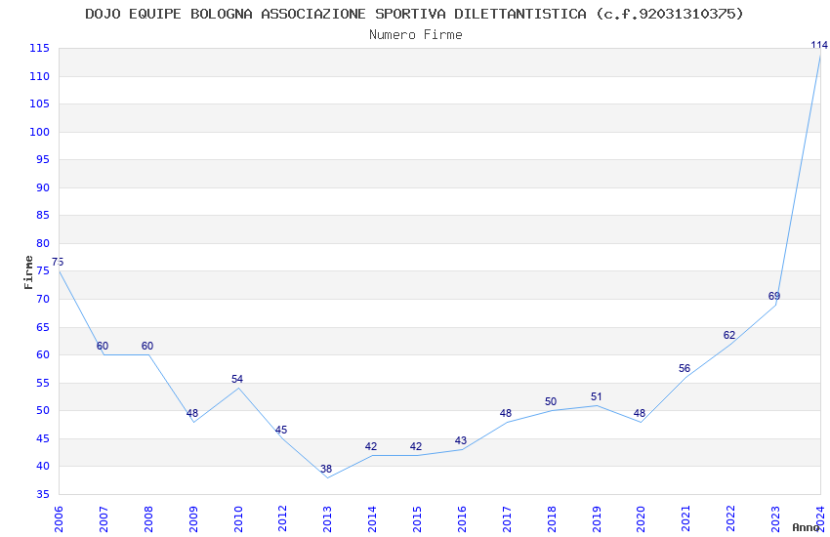This screenshot has width=830, height=537.
Task: Select the 45 data label for 2012
Action: (281, 431)
